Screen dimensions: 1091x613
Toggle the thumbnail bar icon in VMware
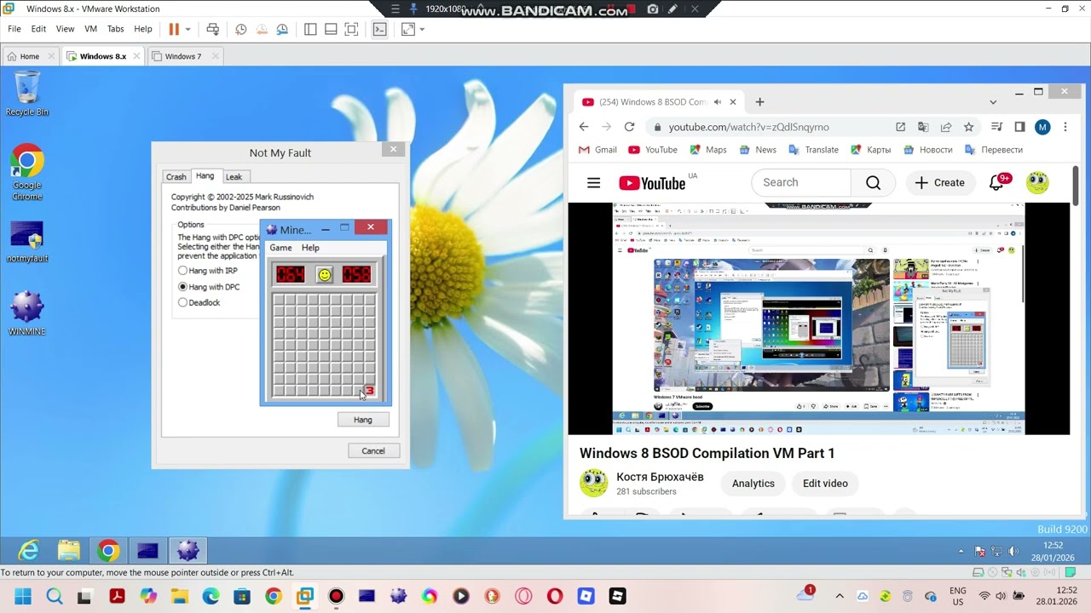coord(331,29)
